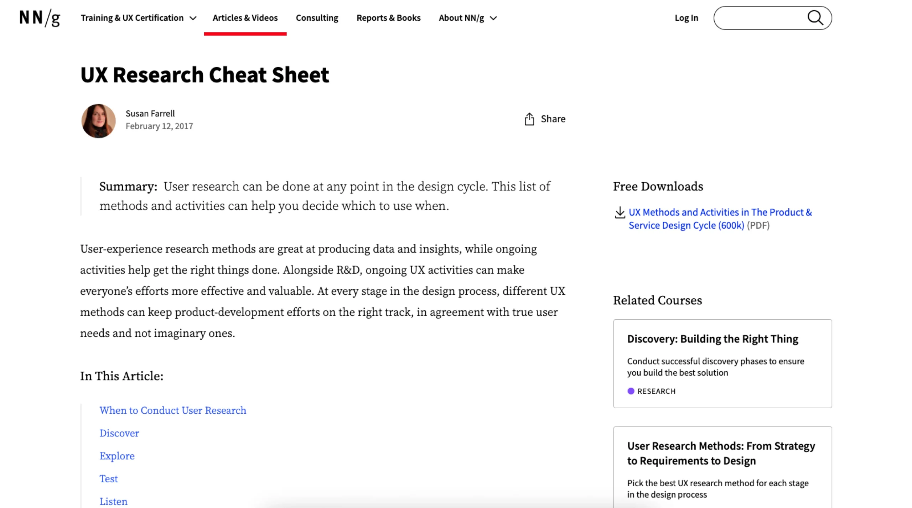Jump to When to Conduct User Research

tap(173, 410)
